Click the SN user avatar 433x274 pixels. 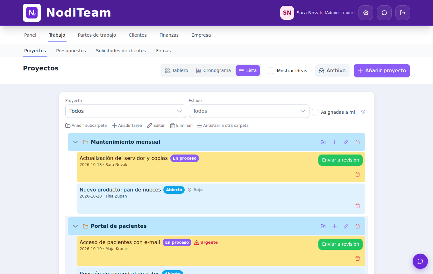(287, 13)
